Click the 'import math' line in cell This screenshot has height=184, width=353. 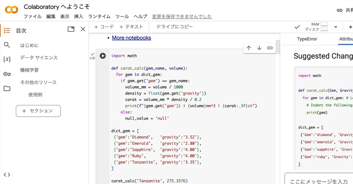124,56
